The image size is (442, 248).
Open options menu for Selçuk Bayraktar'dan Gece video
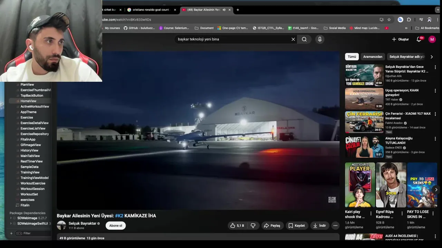(435, 67)
